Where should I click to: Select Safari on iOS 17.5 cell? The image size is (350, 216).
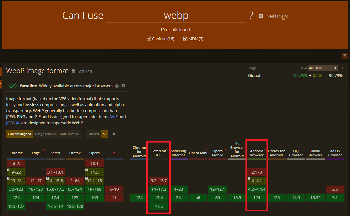point(159,206)
